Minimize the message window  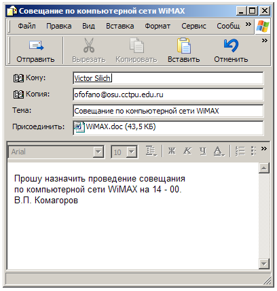tap(241, 11)
